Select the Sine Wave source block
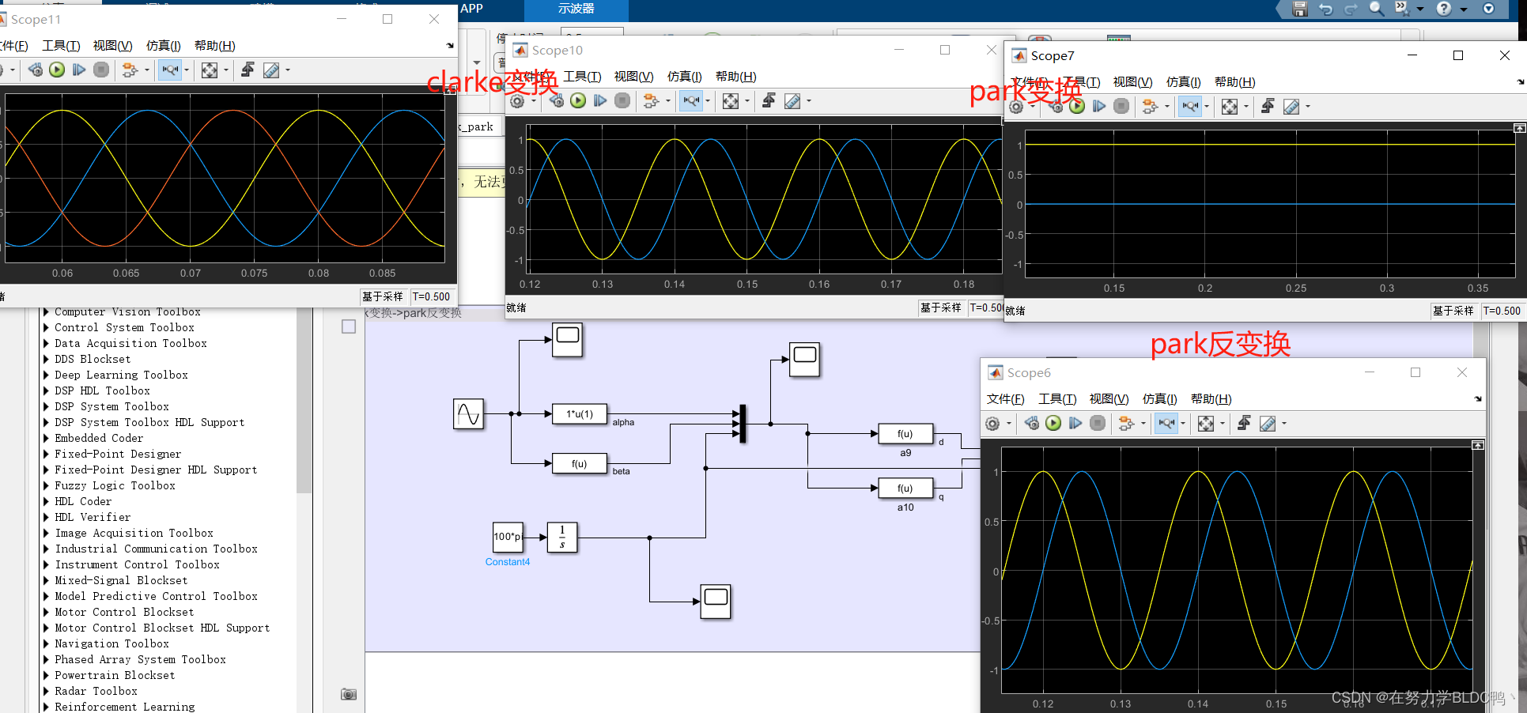Image resolution: width=1527 pixels, height=713 pixels. pyautogui.click(x=468, y=414)
